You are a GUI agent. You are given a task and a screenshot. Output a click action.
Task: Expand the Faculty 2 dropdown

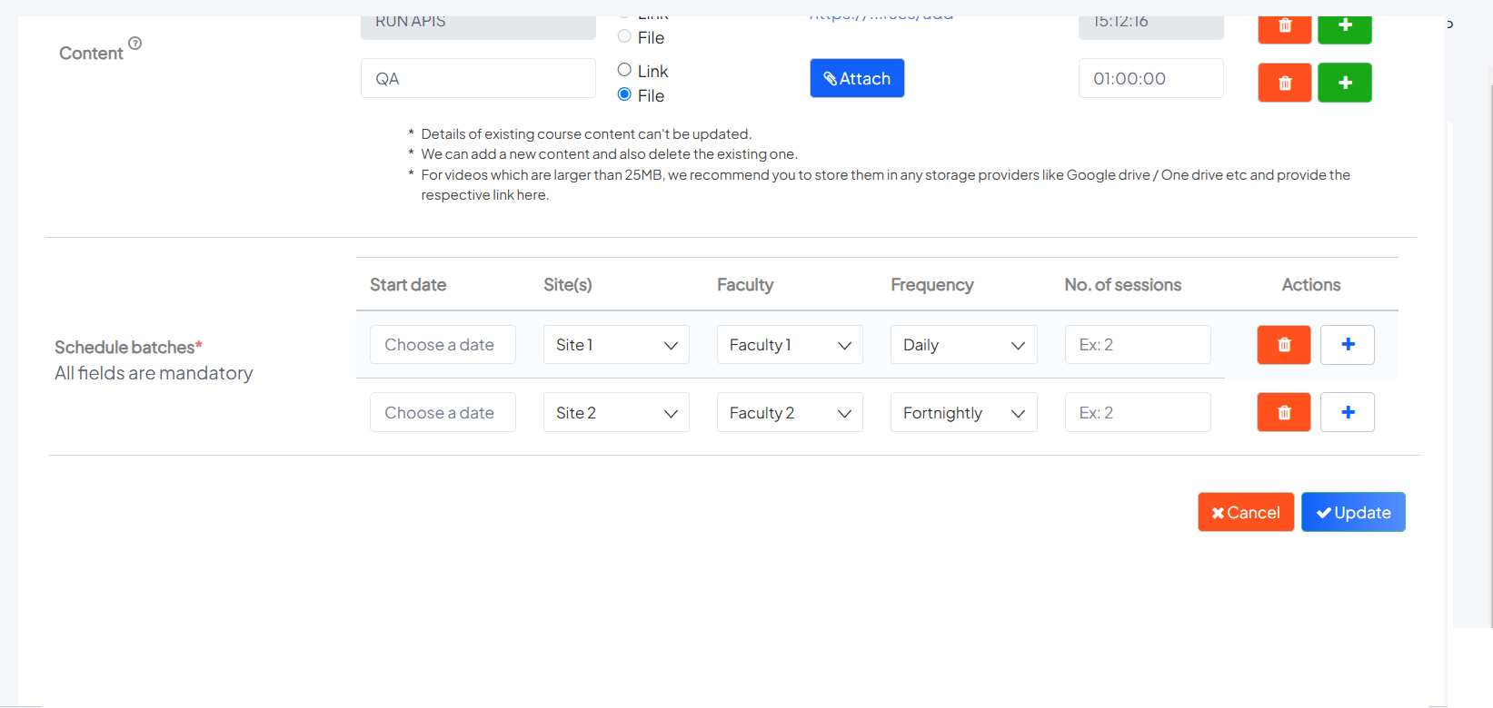[x=789, y=413]
